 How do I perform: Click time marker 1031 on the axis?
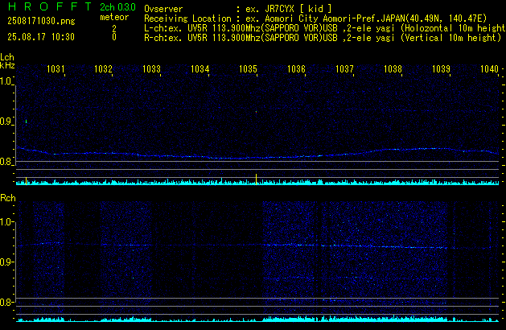click(x=56, y=69)
